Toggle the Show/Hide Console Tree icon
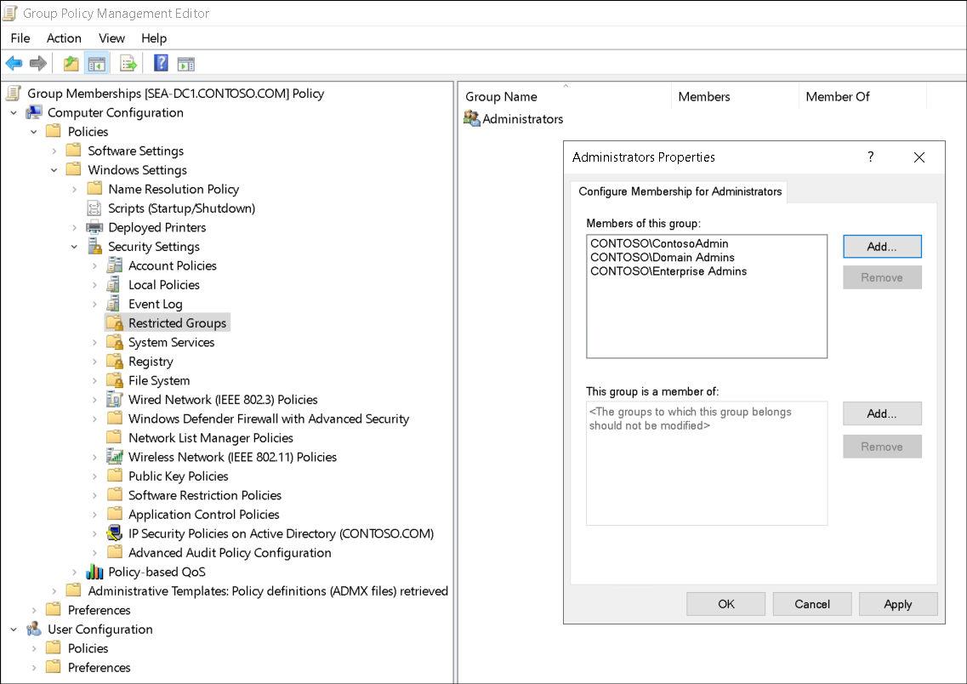Image resolution: width=967 pixels, height=684 pixels. tap(97, 63)
